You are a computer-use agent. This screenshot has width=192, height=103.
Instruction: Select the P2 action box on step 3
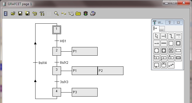(111, 71)
